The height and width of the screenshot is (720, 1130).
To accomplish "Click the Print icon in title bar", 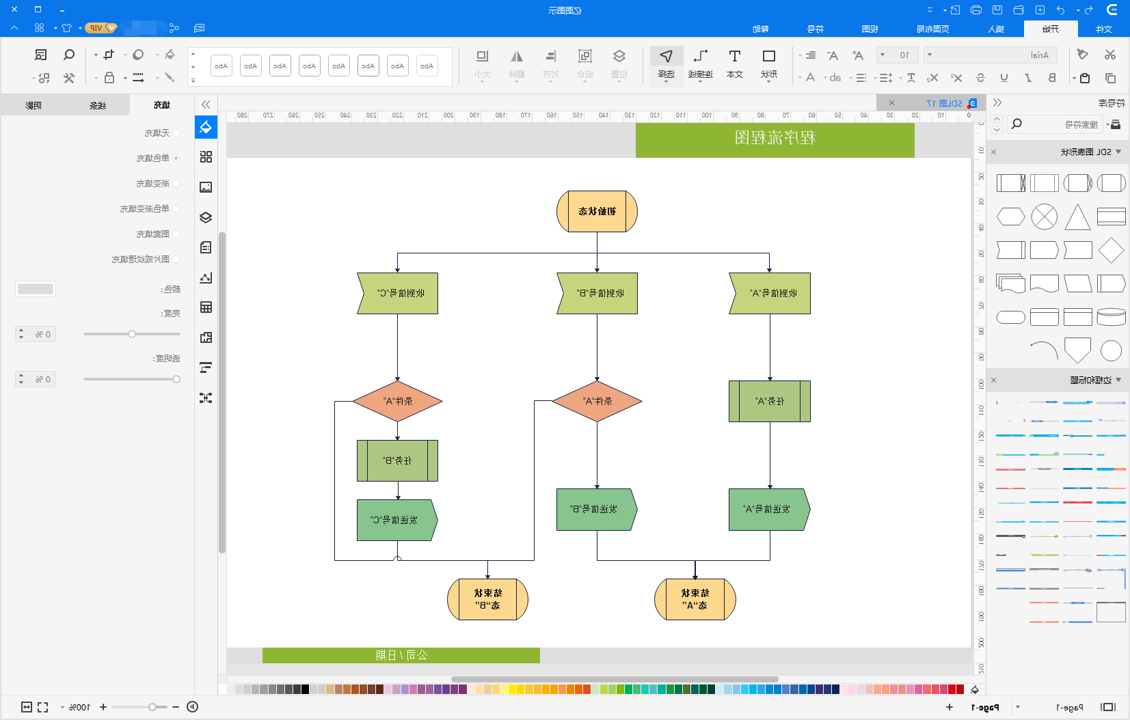I will (976, 10).
